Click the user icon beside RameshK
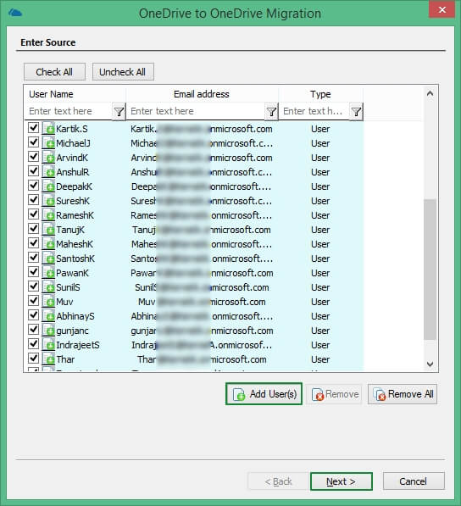This screenshot has width=461, height=506. [x=48, y=215]
